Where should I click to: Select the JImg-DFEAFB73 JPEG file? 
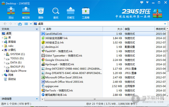(x=103, y=73)
